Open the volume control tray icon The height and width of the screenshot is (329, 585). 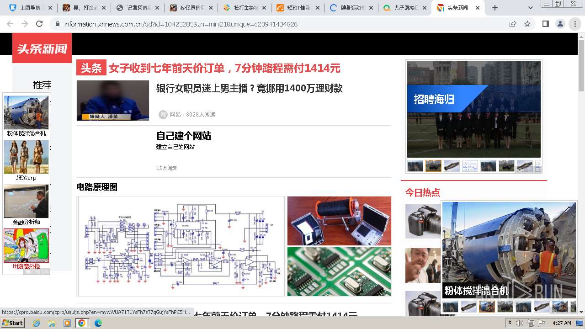[520, 323]
